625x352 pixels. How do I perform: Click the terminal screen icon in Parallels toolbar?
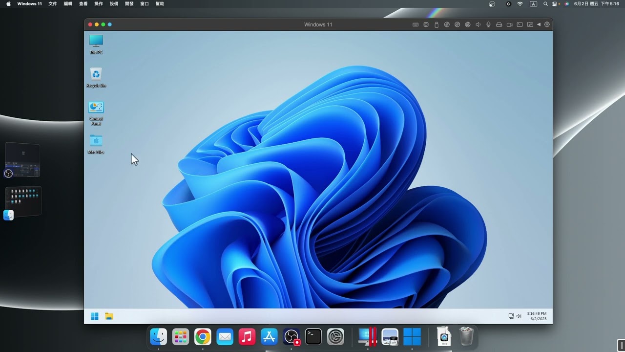[520, 24]
